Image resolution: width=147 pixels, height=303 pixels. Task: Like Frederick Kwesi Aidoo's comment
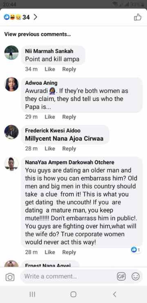(50, 148)
